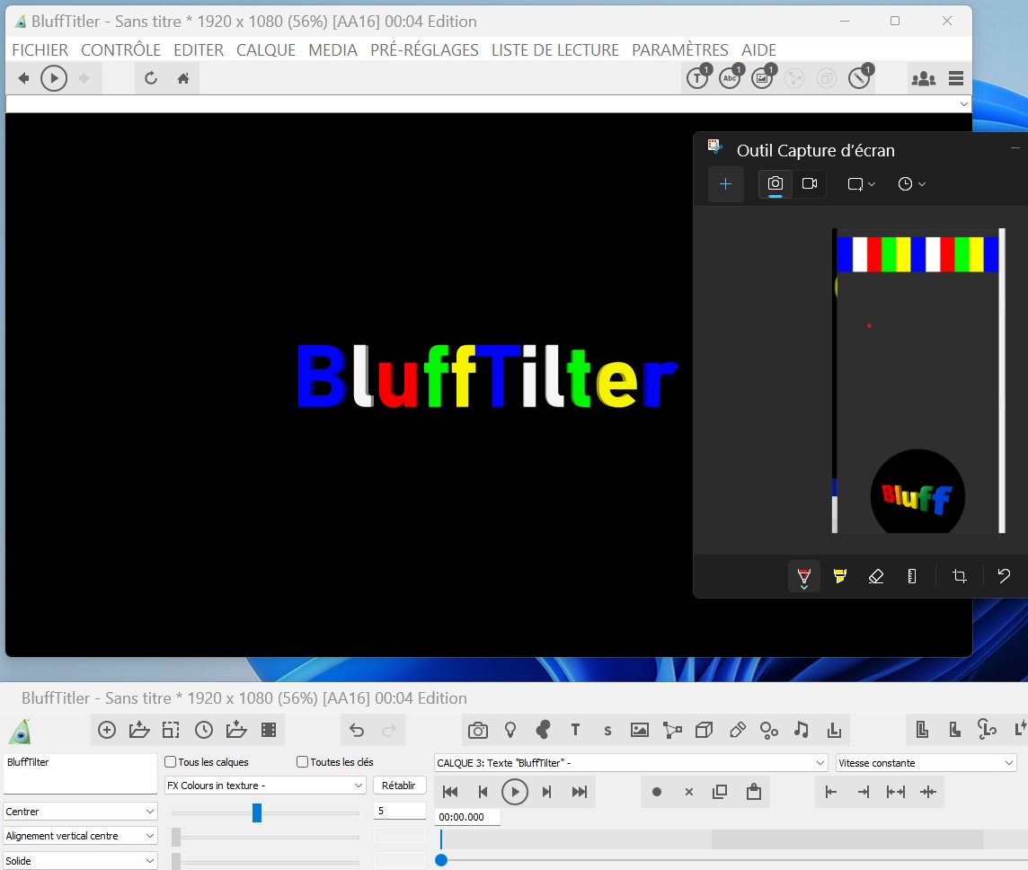Viewport: 1028px width, 870px height.
Task: Click the open show folder icon
Action: [x=139, y=730]
